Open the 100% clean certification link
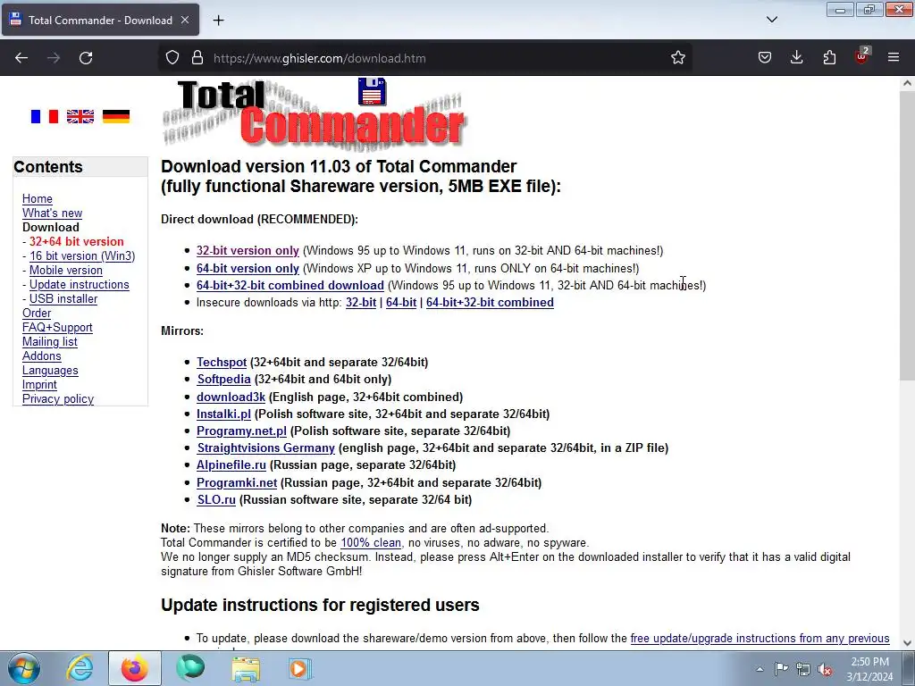Screen dimensions: 915x686 371,543
